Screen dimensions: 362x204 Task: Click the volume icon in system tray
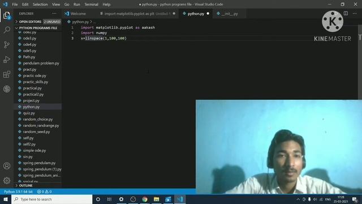point(315,199)
